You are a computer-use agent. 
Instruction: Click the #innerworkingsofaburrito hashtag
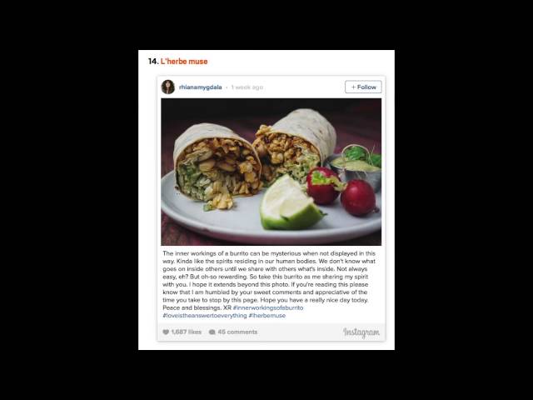click(268, 307)
